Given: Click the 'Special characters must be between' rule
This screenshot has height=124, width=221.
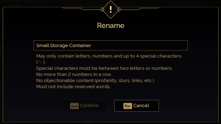Looking at the screenshot, I should click(x=104, y=68).
